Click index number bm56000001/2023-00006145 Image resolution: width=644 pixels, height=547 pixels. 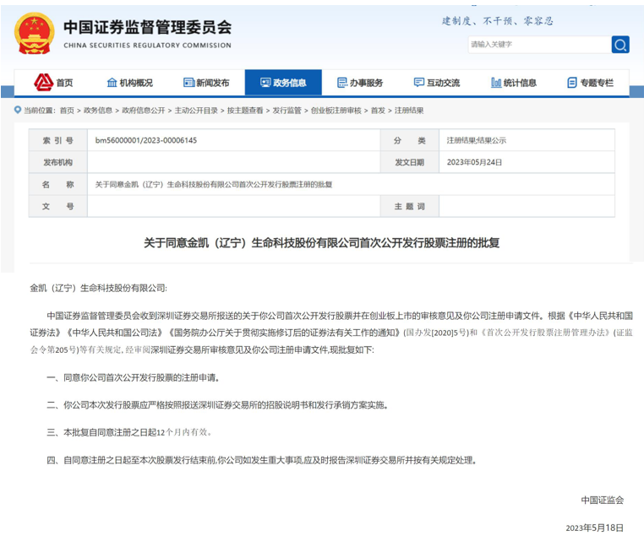(146, 140)
